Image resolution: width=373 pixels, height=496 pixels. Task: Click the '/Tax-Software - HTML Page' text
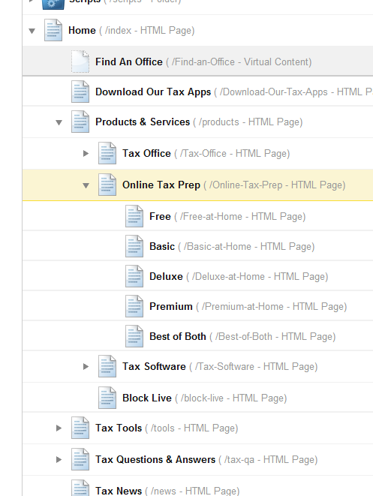pyautogui.click(x=254, y=367)
